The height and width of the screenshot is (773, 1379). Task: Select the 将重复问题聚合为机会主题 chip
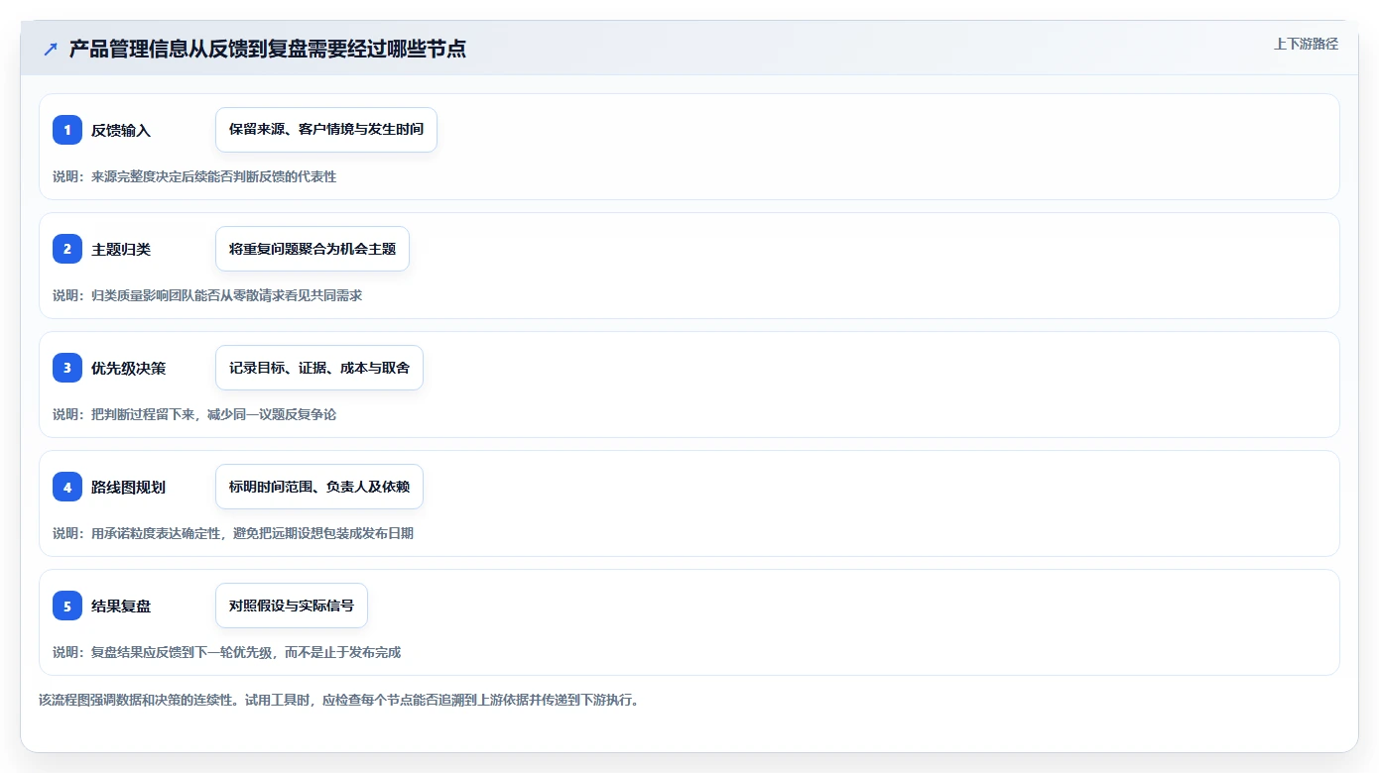(x=313, y=249)
